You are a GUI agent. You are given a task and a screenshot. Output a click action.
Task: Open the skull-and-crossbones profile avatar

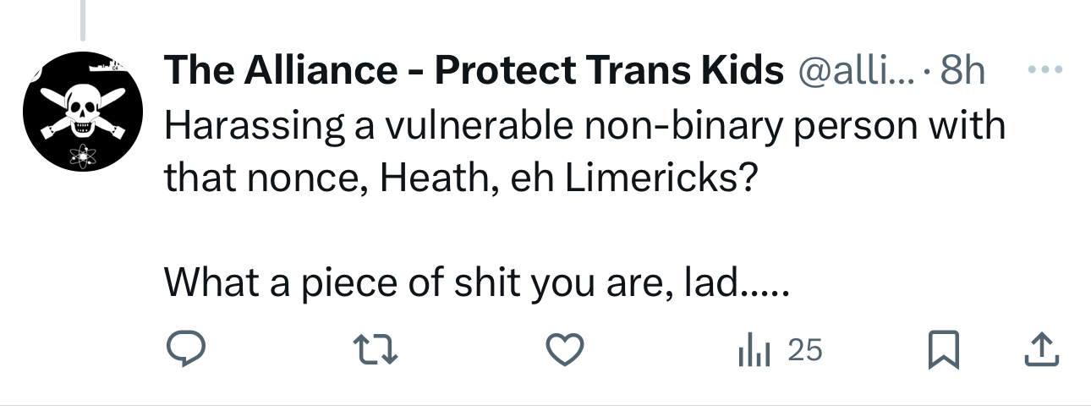click(x=83, y=112)
